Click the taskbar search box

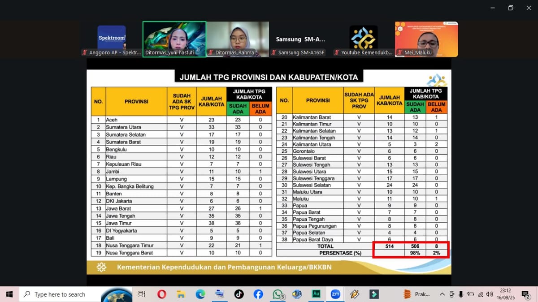click(60, 294)
